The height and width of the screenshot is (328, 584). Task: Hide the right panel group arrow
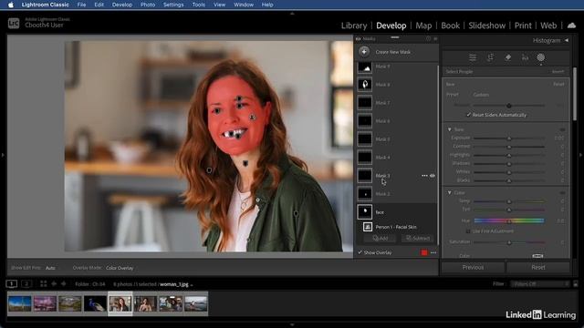click(x=580, y=155)
